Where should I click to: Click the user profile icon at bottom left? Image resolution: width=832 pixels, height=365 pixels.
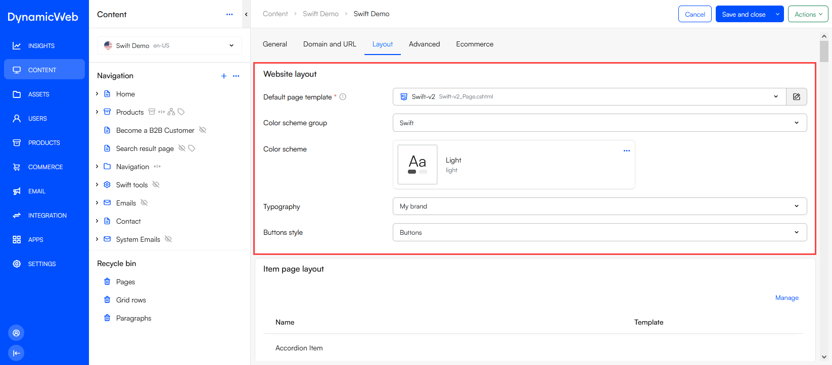click(16, 333)
